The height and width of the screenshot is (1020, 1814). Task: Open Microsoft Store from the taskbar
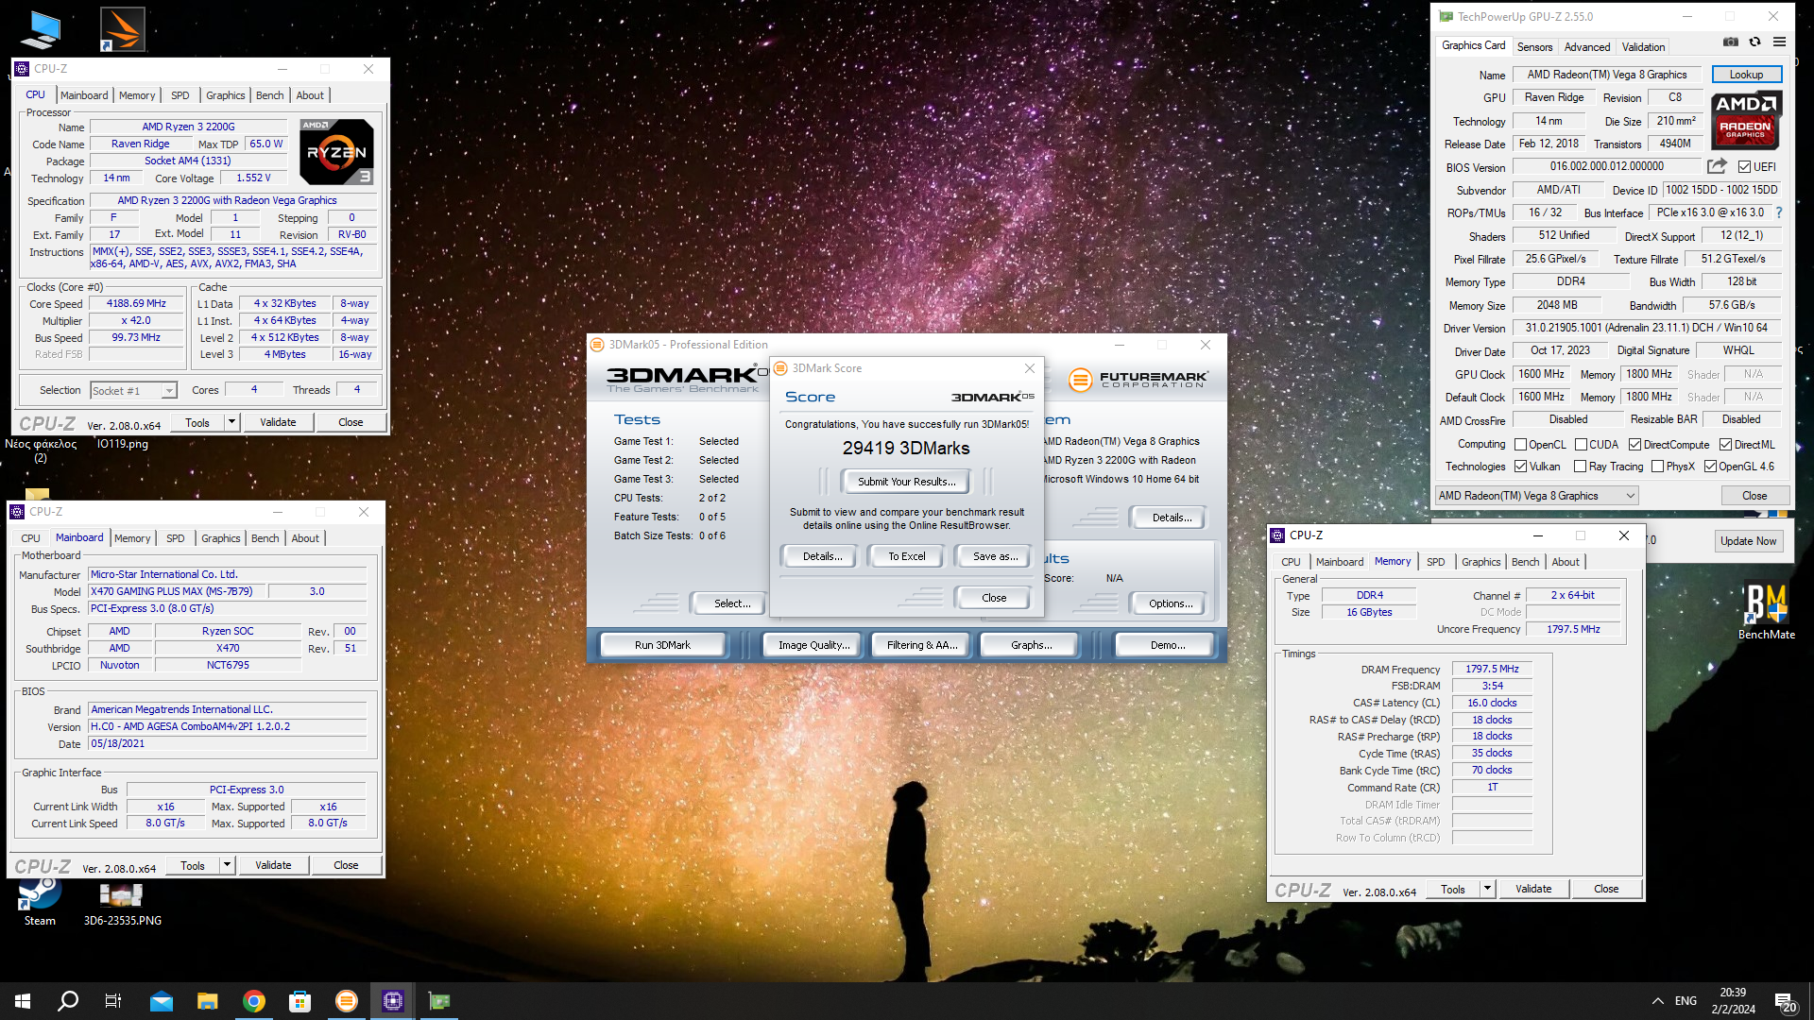coord(300,1001)
